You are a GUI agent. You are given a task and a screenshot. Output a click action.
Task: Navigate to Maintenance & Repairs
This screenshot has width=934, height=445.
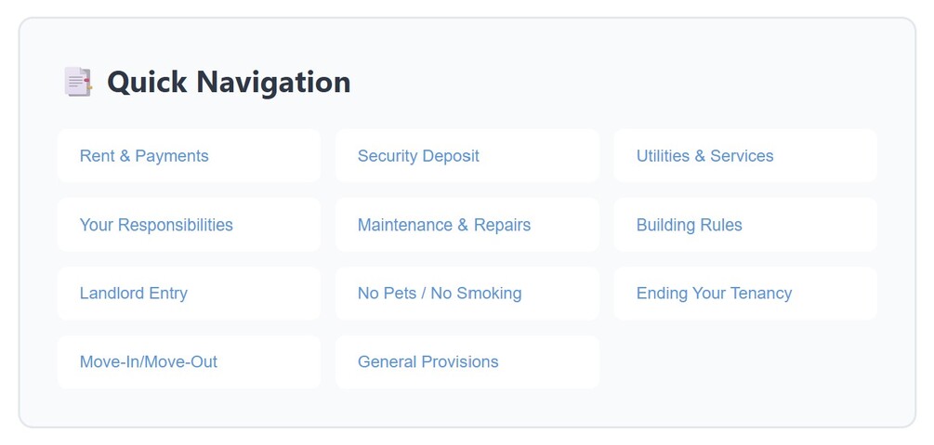[x=444, y=225]
